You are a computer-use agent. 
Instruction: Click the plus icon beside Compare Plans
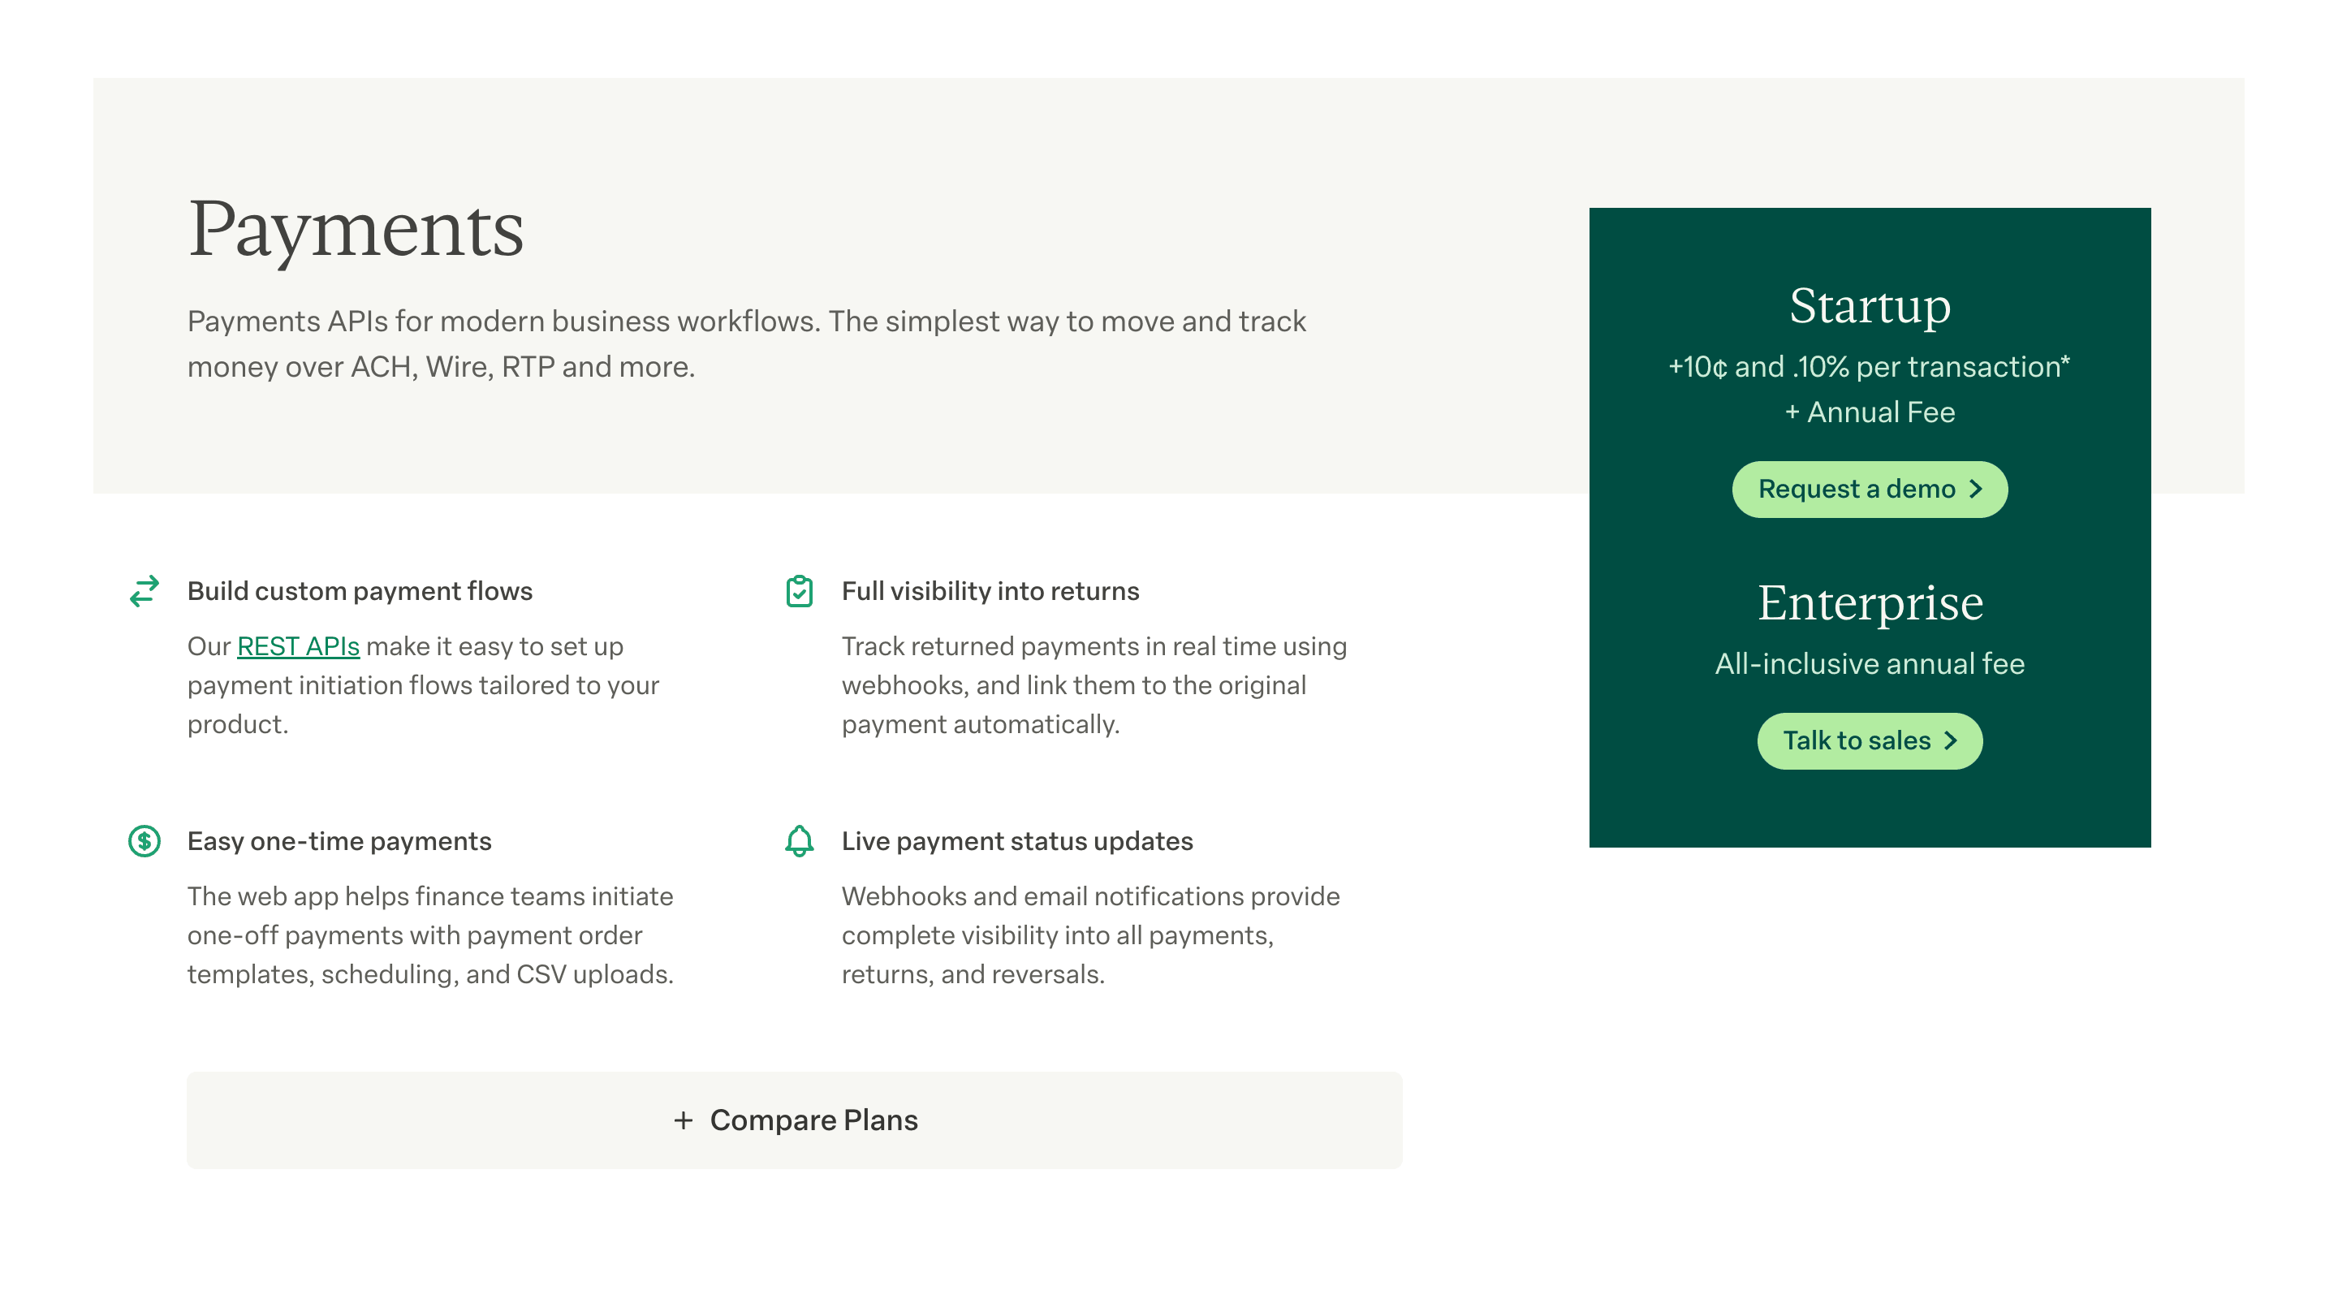click(x=684, y=1120)
